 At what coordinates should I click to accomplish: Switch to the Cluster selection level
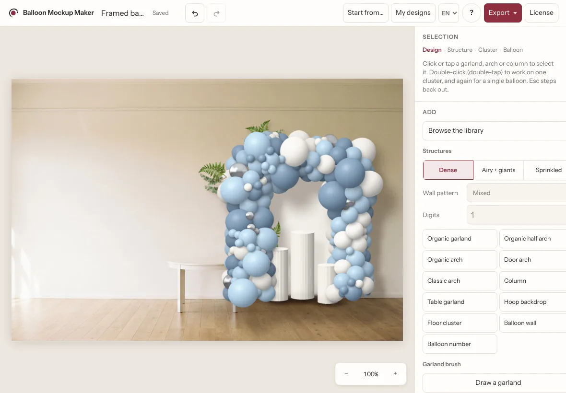tap(488, 50)
